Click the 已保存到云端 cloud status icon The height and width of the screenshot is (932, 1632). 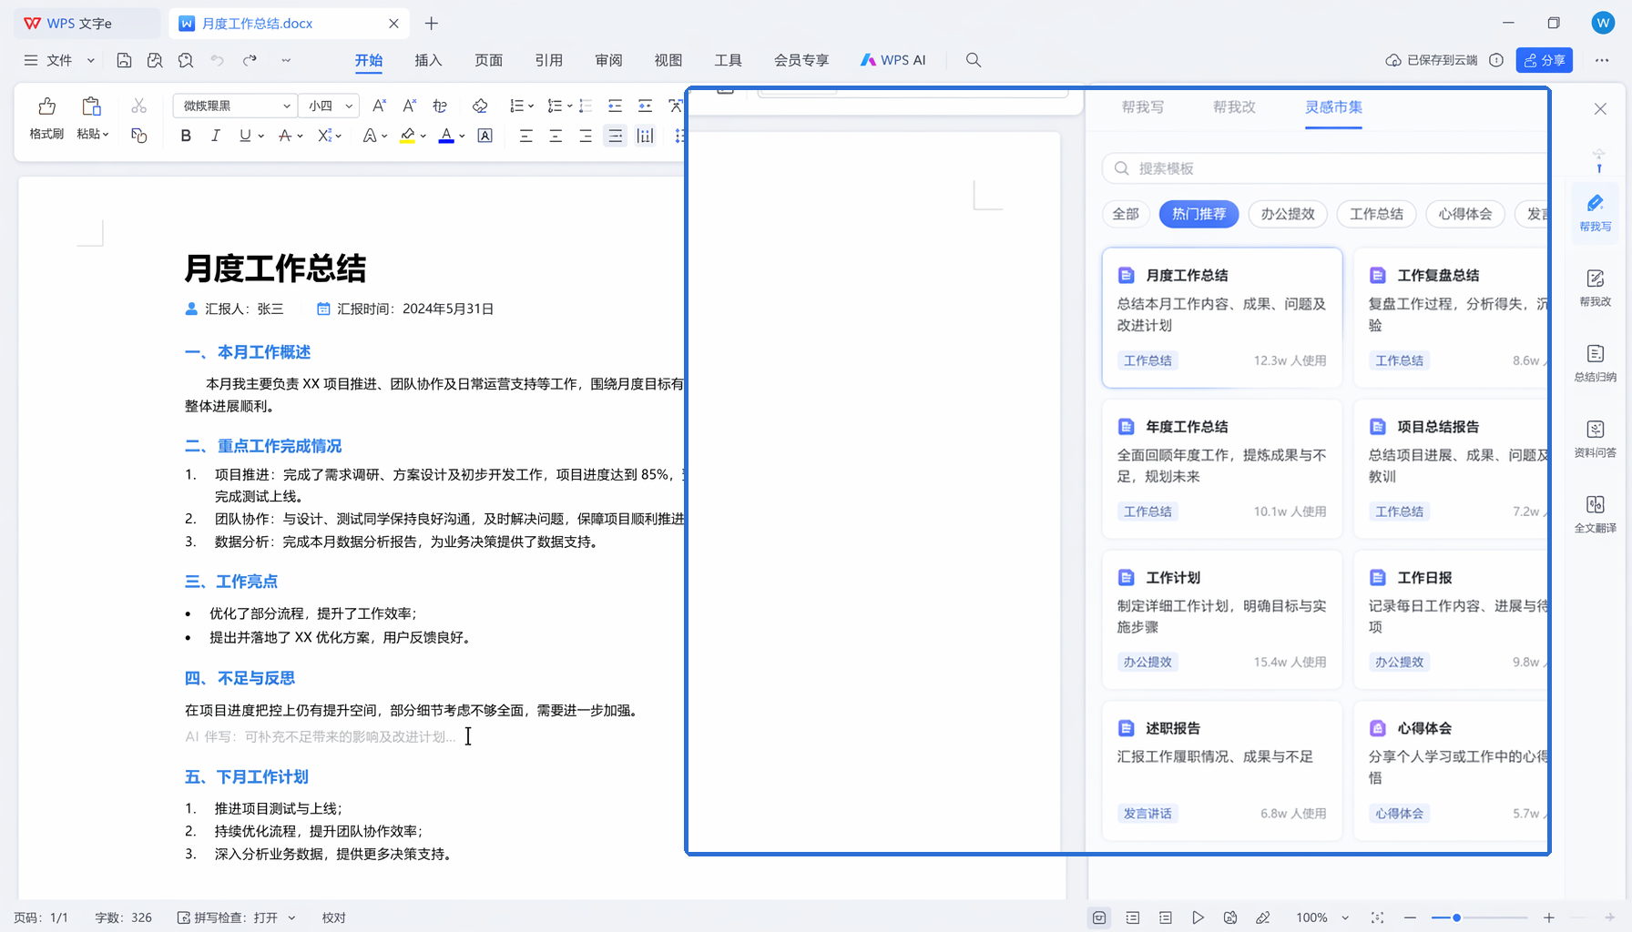pos(1393,60)
